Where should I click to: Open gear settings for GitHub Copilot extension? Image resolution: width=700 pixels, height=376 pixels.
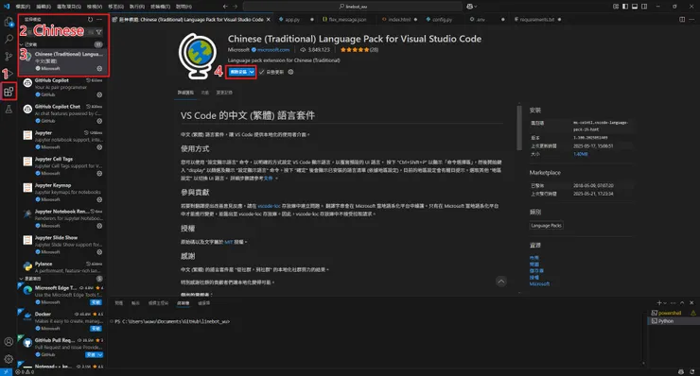(x=99, y=95)
